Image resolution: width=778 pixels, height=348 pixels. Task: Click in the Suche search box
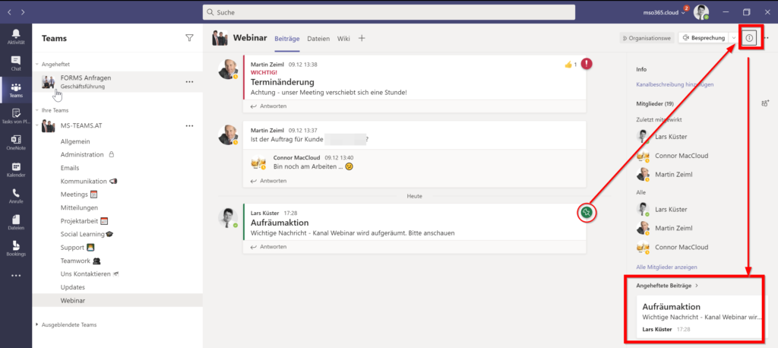tap(389, 12)
